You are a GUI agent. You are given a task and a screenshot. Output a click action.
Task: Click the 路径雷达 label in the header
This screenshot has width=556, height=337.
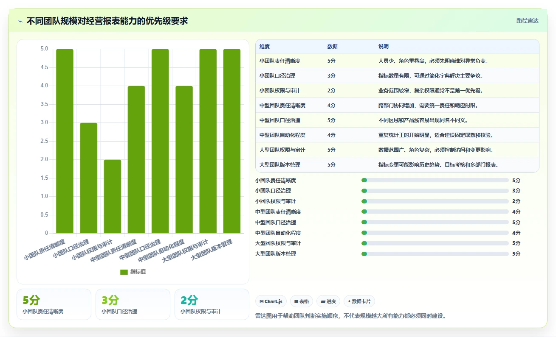tap(528, 20)
